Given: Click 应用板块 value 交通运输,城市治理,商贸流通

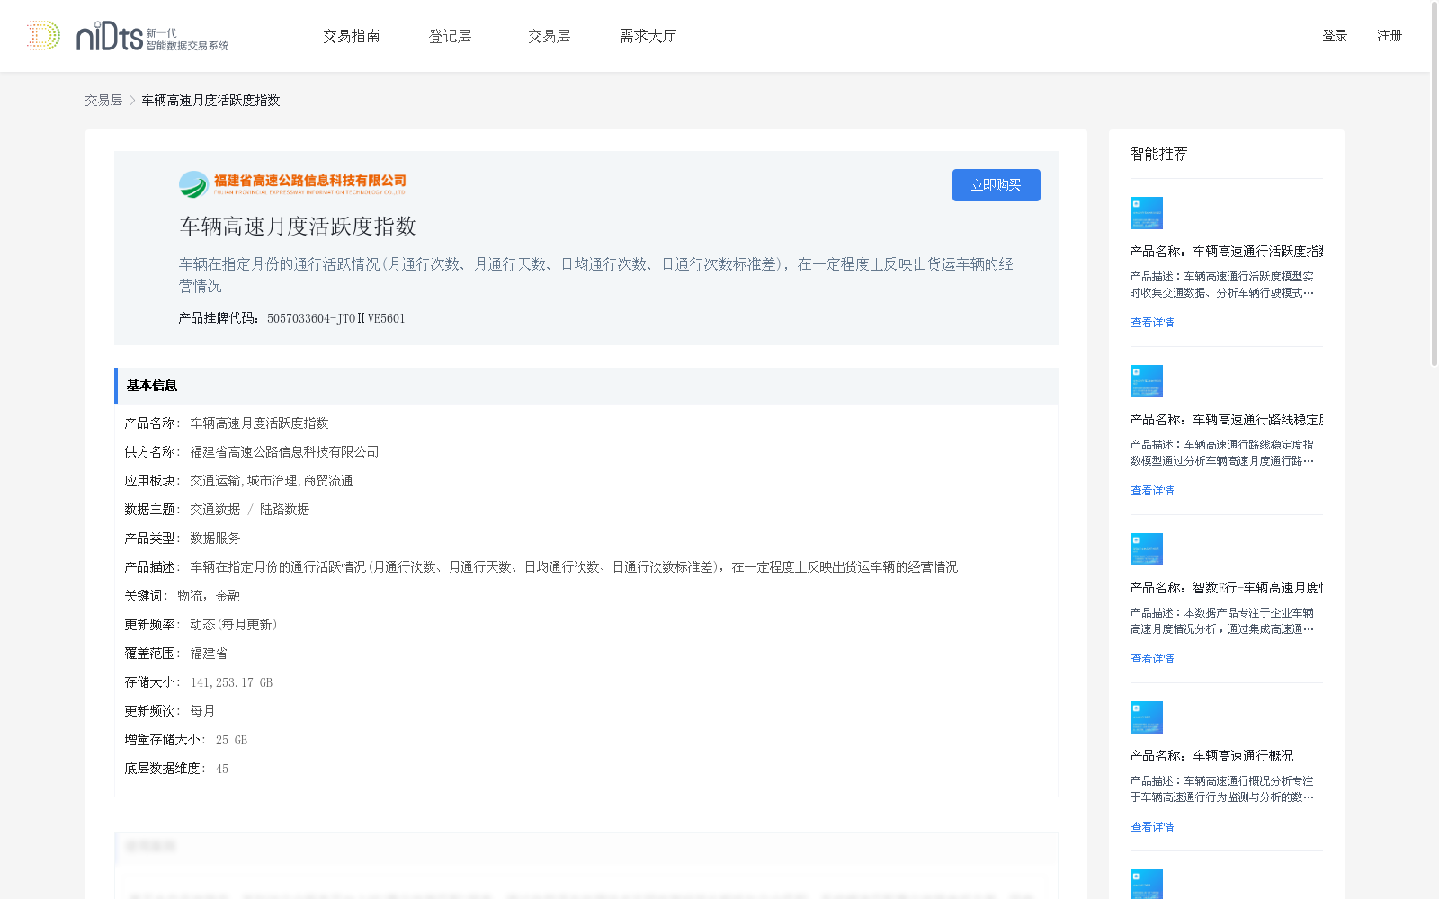Looking at the screenshot, I should (272, 481).
